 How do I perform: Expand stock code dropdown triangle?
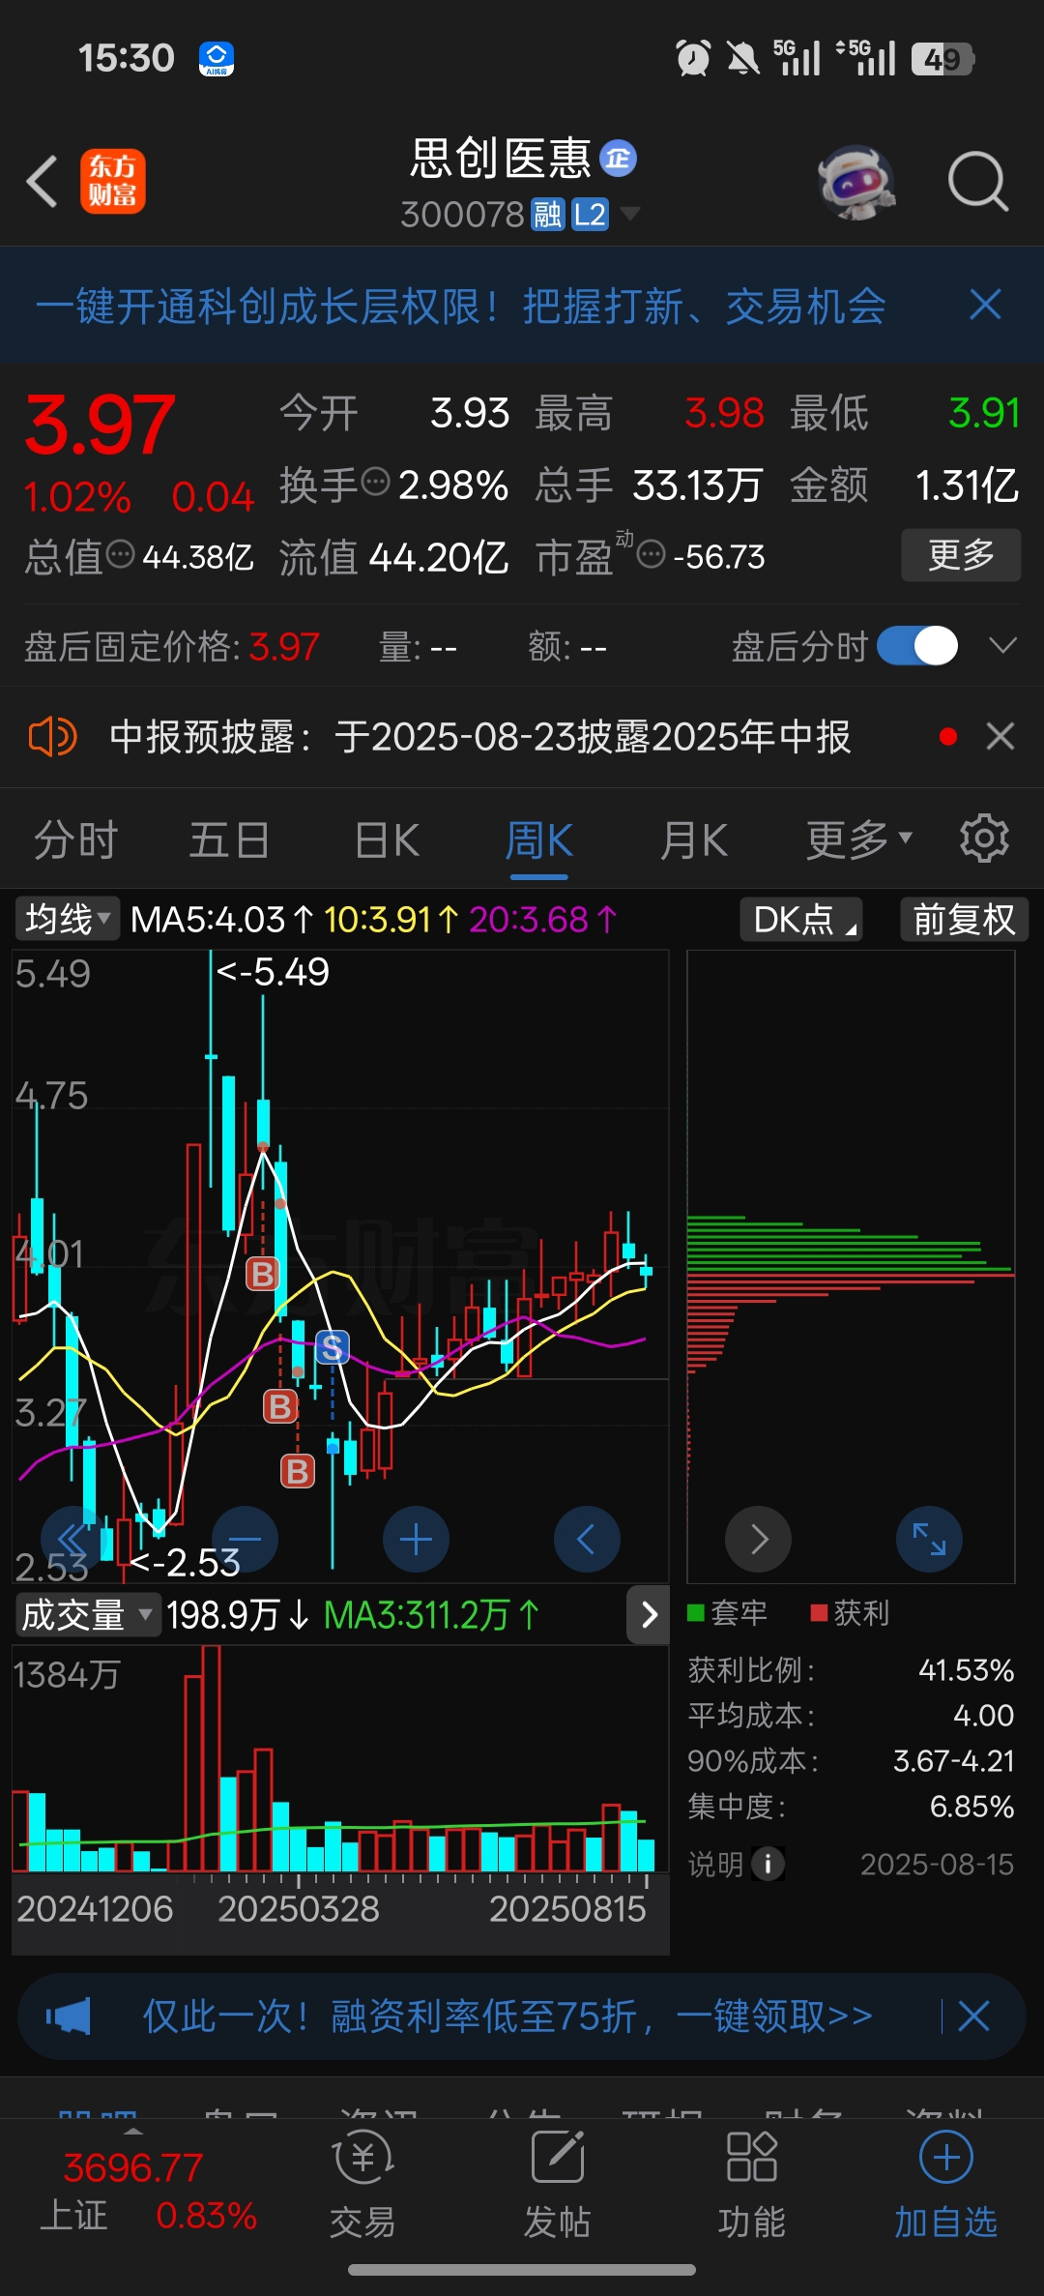pyautogui.click(x=629, y=213)
